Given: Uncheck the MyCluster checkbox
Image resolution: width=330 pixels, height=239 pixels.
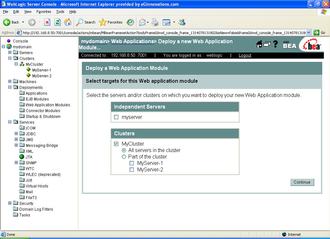Looking at the screenshot, I should (116, 144).
